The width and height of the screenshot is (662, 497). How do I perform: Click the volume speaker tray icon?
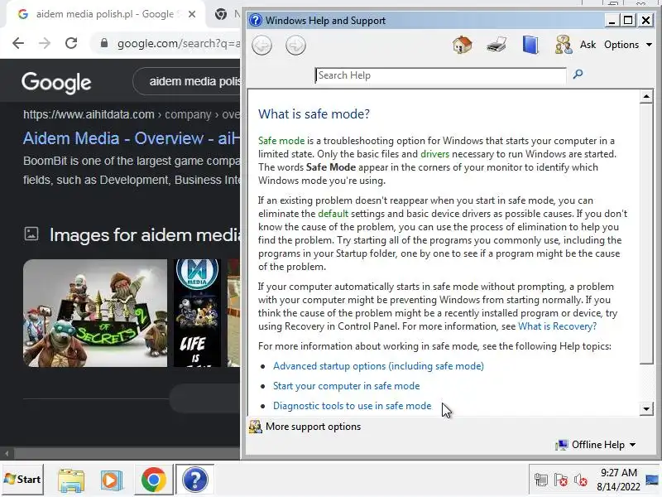pos(581,480)
